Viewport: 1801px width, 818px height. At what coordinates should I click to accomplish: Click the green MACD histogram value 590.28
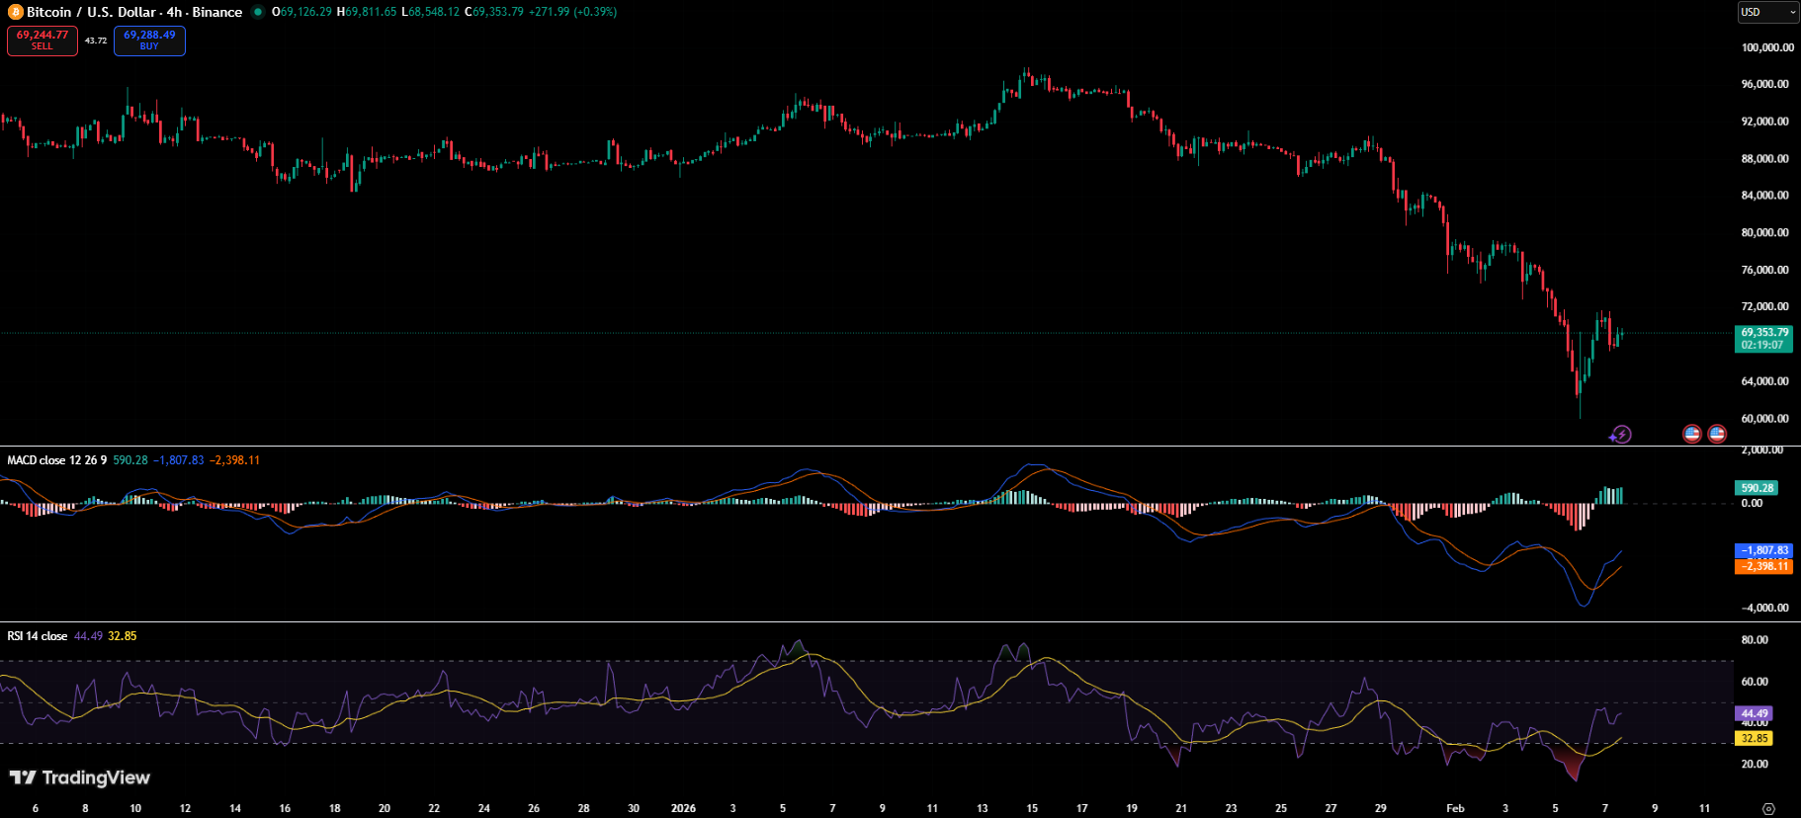1757,488
